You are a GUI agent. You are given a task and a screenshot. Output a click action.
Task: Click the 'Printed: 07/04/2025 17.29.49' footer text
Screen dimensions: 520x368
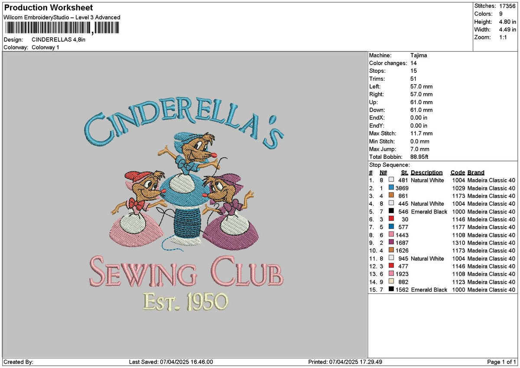click(345, 362)
